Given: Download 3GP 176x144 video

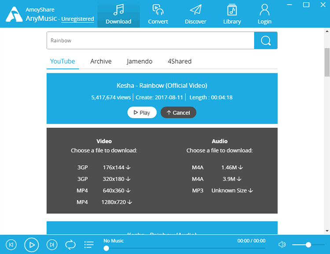Looking at the screenshot, I should (117, 167).
